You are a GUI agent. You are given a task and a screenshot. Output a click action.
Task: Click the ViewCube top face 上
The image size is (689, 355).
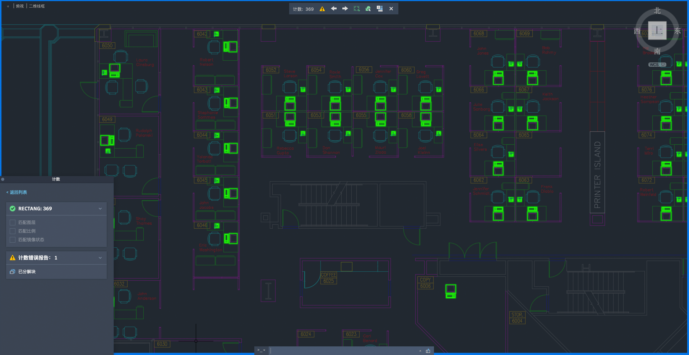[x=657, y=31]
